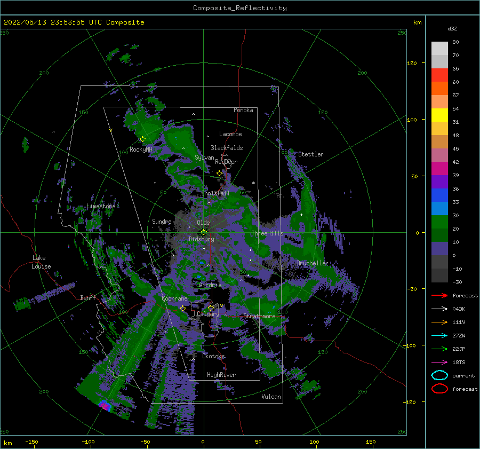Select the bright yellow dBZ legend swatch
Image resolution: width=480 pixels, height=449 pixels.
tap(439, 115)
